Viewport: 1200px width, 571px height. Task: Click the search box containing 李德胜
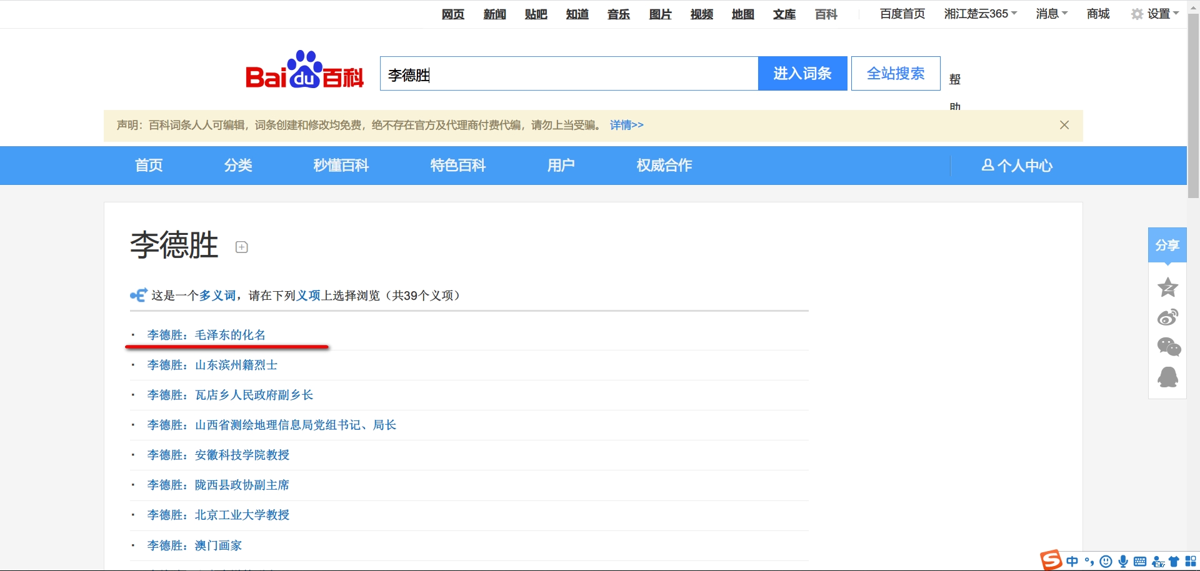(569, 74)
